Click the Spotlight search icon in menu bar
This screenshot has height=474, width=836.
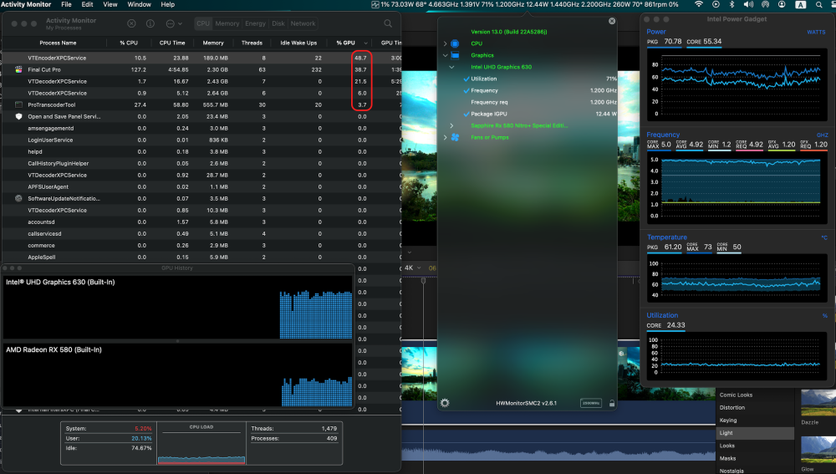click(818, 4)
